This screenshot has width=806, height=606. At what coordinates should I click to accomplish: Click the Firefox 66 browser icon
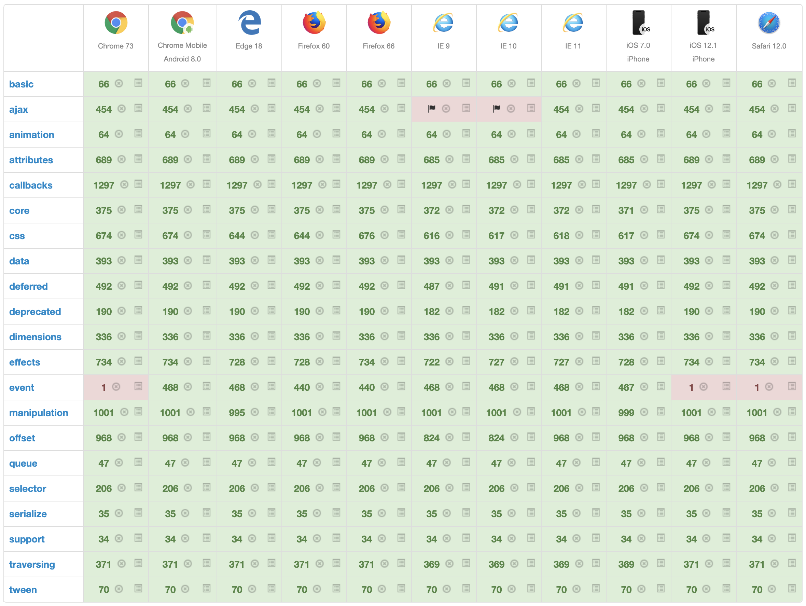tap(378, 23)
